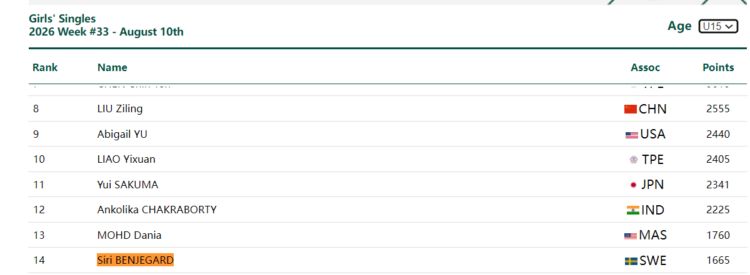Select highlighted player Siri BENJEGARD

click(136, 260)
